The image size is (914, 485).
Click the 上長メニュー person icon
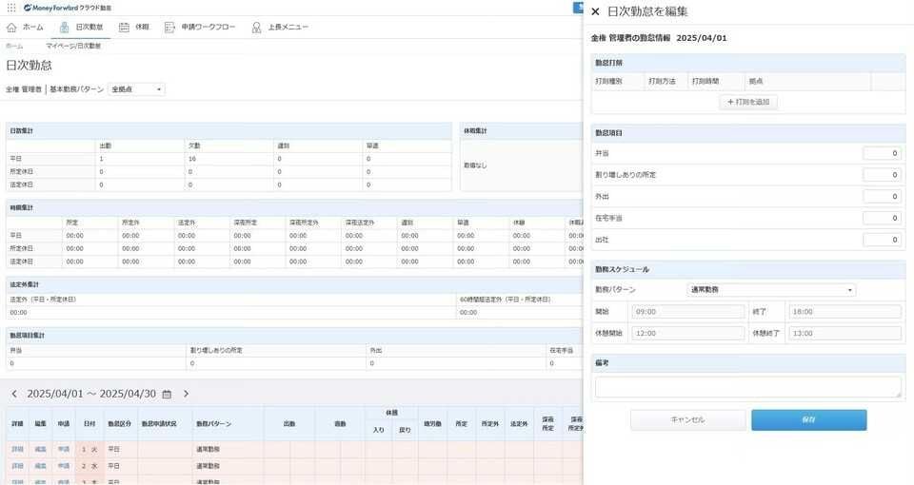(x=257, y=28)
